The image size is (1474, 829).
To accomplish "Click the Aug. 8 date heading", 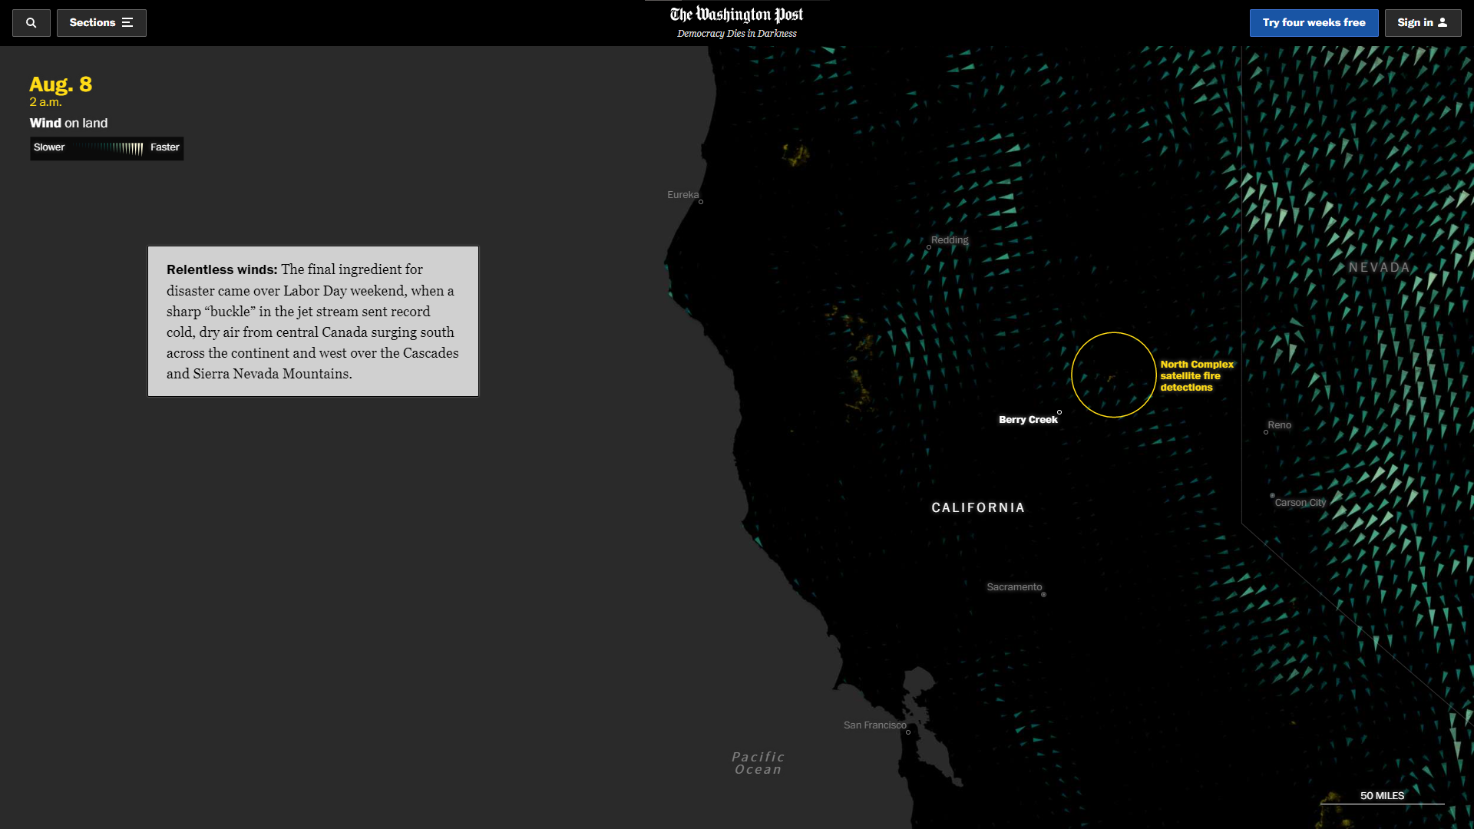I will click(61, 84).
